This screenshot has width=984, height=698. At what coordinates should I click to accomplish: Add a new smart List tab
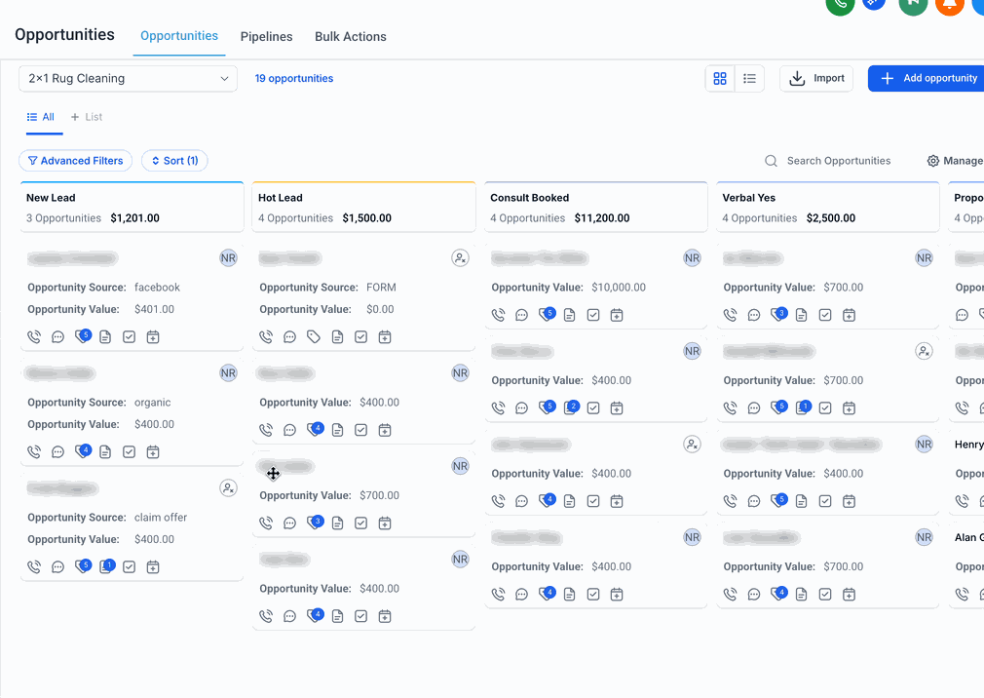pyautogui.click(x=87, y=117)
